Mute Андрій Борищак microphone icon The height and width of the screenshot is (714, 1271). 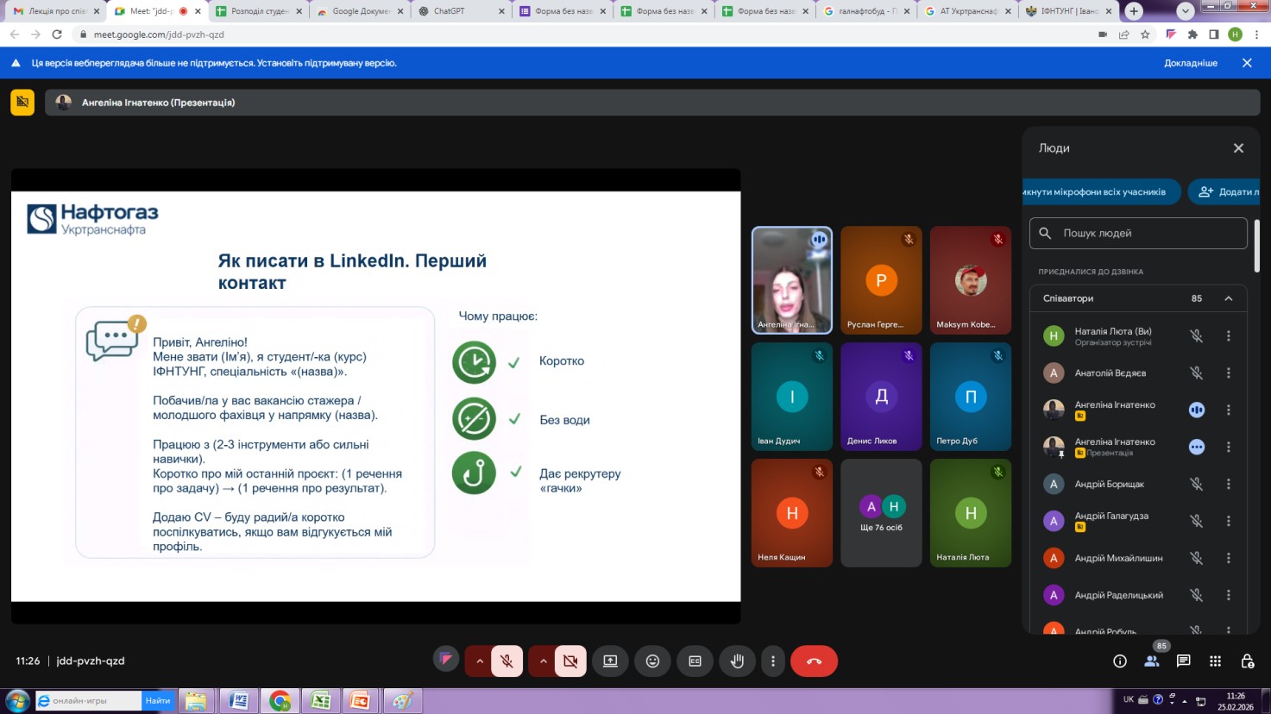(x=1197, y=485)
